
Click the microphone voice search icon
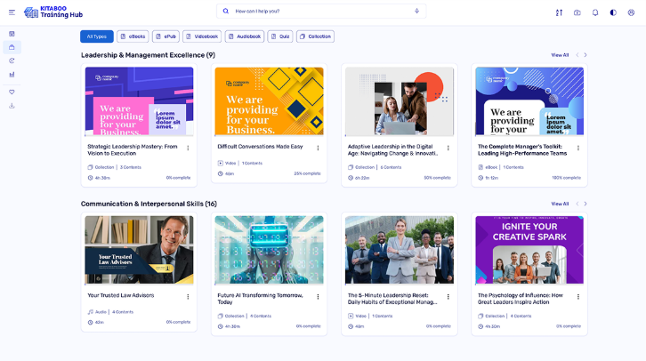pyautogui.click(x=416, y=12)
